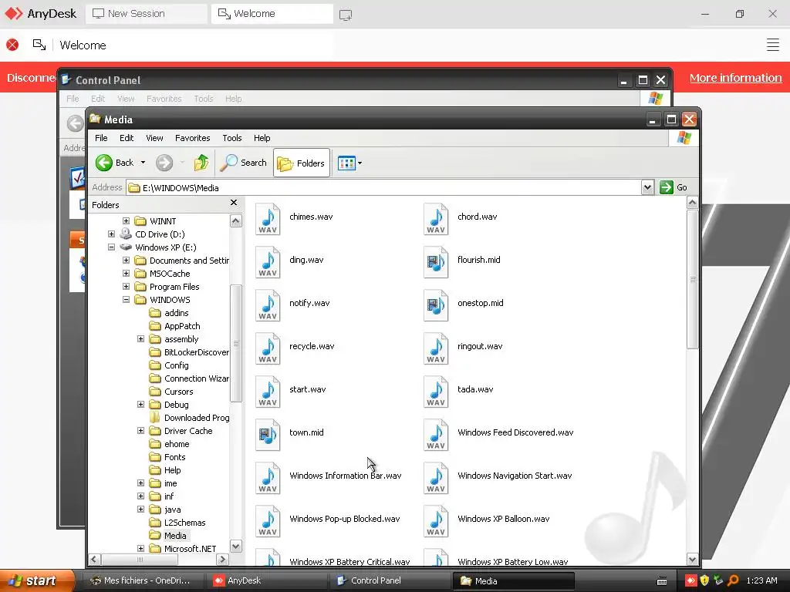Open the Windows XP start button

click(x=38, y=580)
